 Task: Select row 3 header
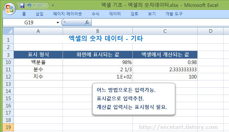(x=8, y=55)
